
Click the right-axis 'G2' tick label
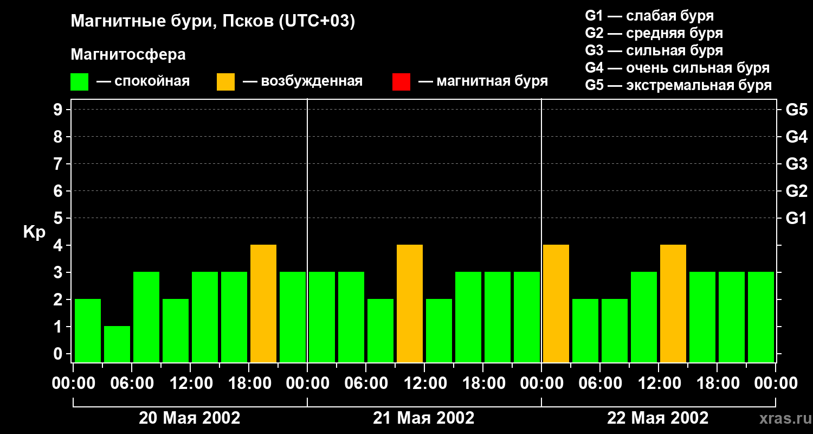[796, 191]
